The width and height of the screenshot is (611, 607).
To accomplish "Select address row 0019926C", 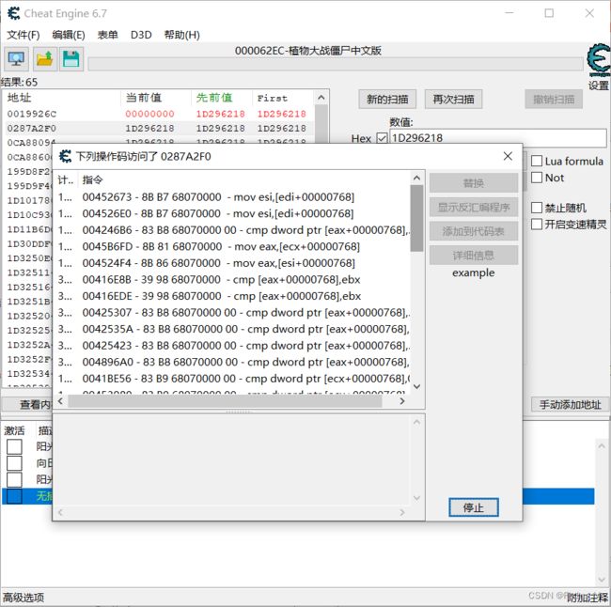I will (159, 114).
